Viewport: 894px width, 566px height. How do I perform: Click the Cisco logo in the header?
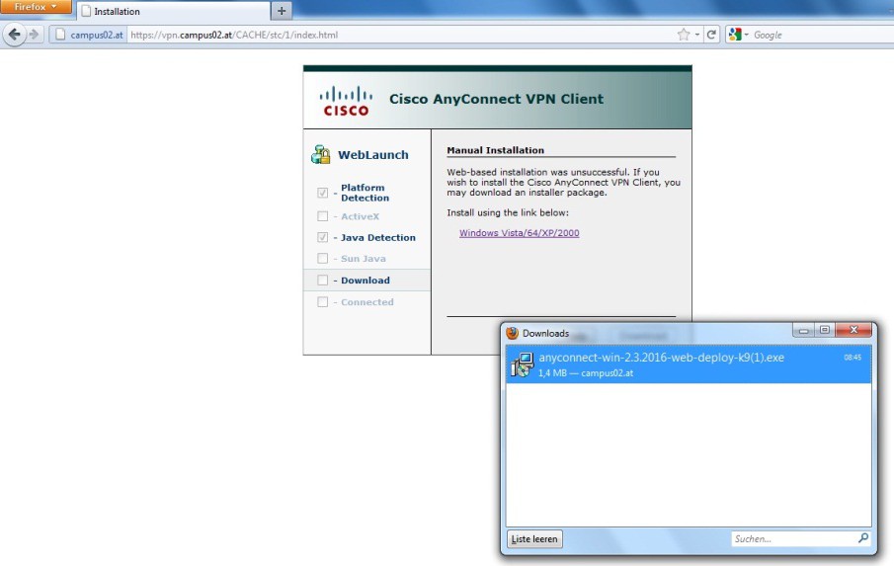click(346, 102)
